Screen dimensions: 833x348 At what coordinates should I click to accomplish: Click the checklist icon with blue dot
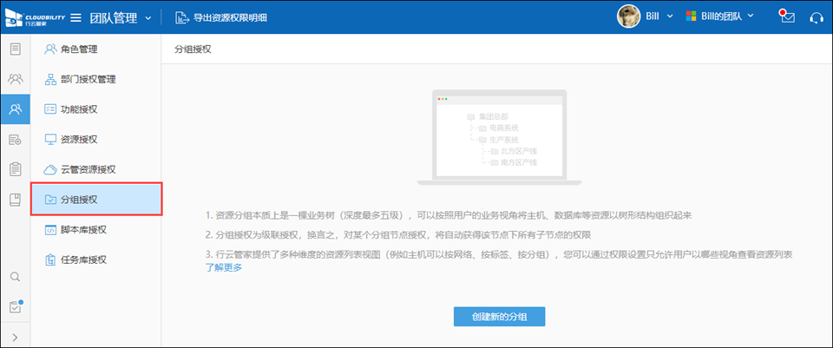click(x=15, y=306)
